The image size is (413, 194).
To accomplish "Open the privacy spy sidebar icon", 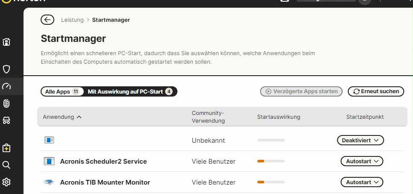I will point(6,121).
